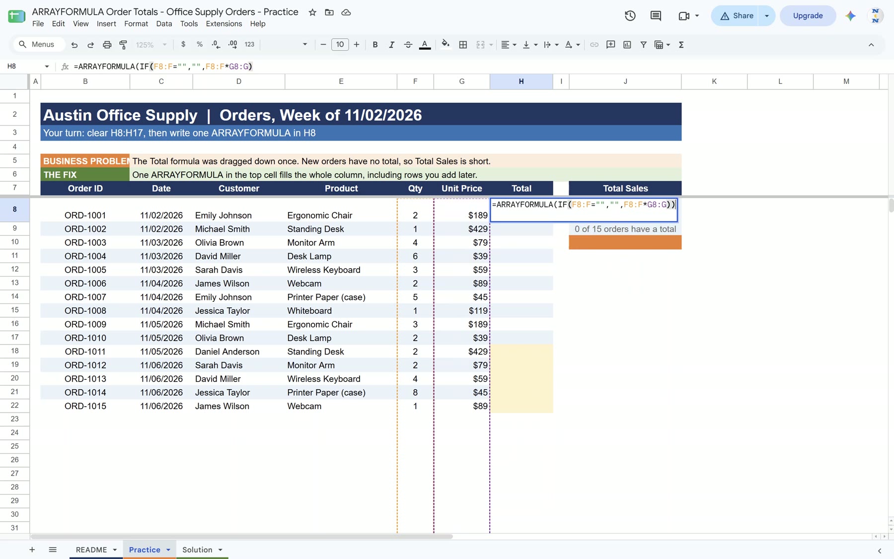
Task: Open the functions sigma menu
Action: coord(681,45)
